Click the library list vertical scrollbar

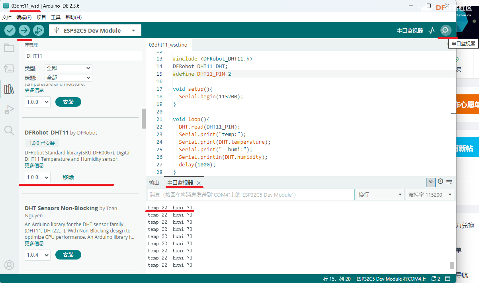coord(143,119)
